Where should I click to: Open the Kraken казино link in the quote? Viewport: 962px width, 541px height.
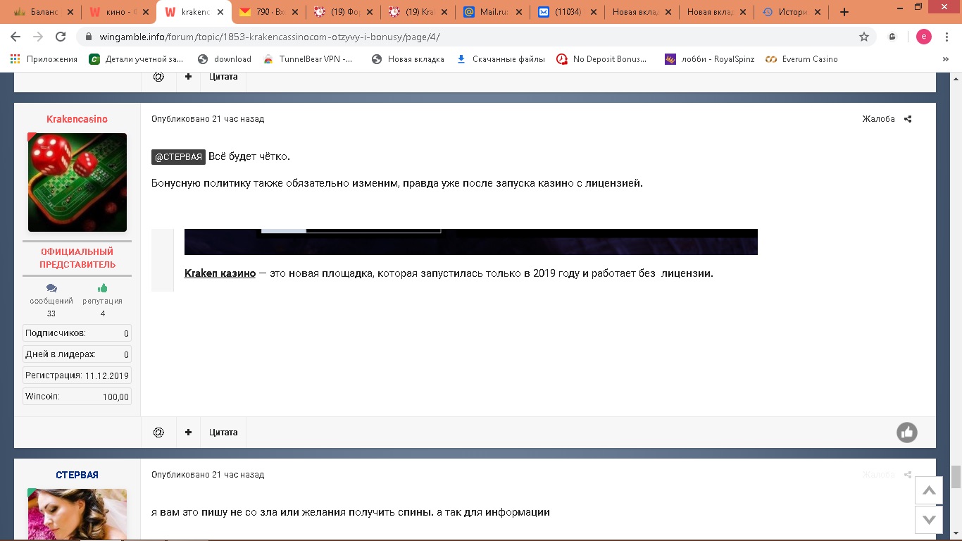[x=220, y=273]
